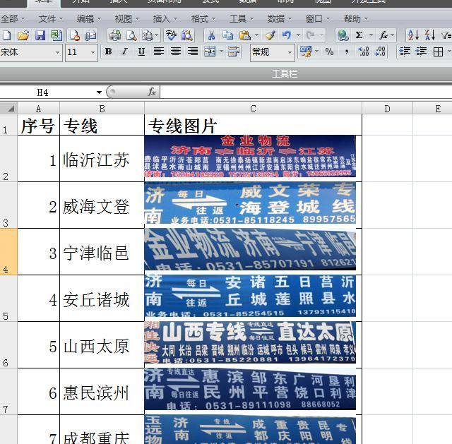This screenshot has width=452, height=444.
Task: Expand the Name Box dropdown arrow
Action: pyautogui.click(x=99, y=92)
